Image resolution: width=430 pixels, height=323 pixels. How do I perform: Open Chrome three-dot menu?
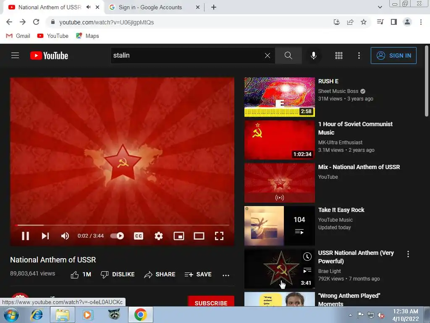coord(421,22)
